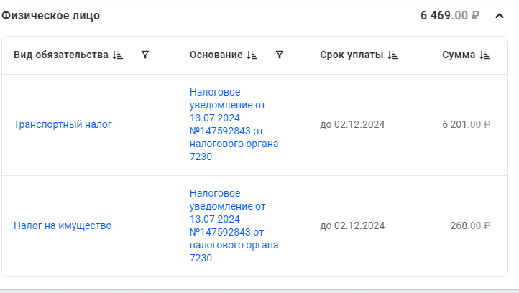
Task: Collapse the Физическое лицо section chevron
Action: point(500,16)
